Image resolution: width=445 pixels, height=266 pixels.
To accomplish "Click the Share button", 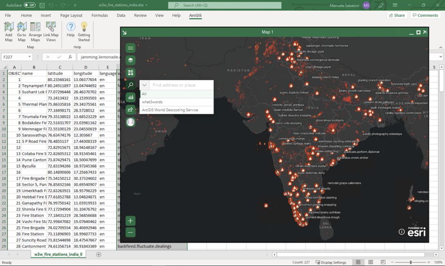I will pos(397,15).
